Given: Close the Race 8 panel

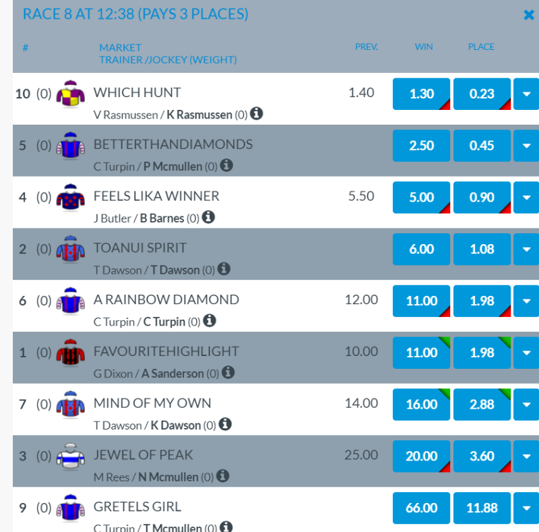Looking at the screenshot, I should point(529,15).
